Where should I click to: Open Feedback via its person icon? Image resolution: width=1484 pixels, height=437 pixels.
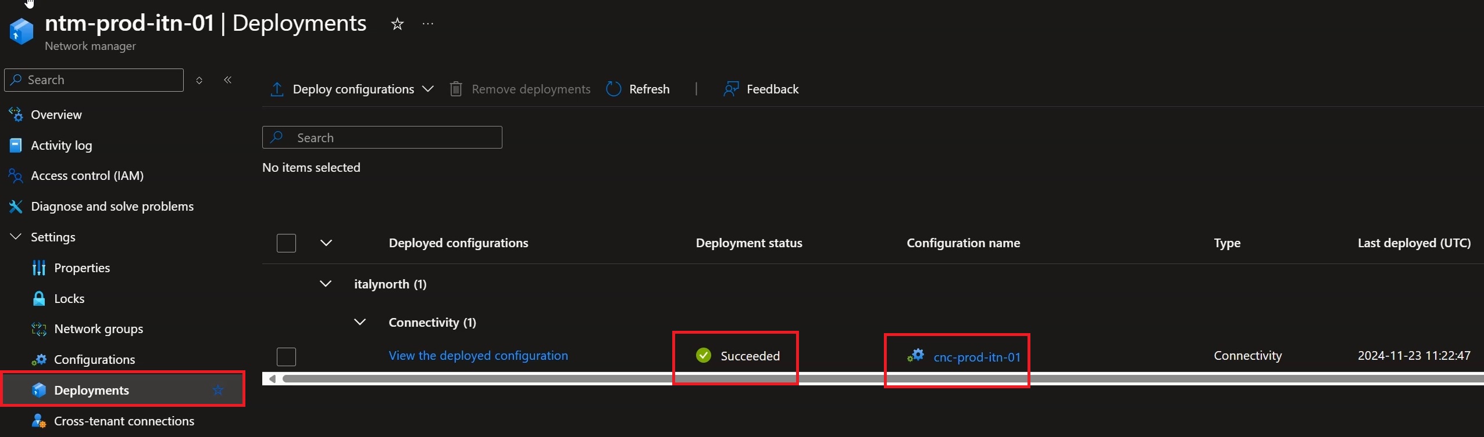coord(731,89)
